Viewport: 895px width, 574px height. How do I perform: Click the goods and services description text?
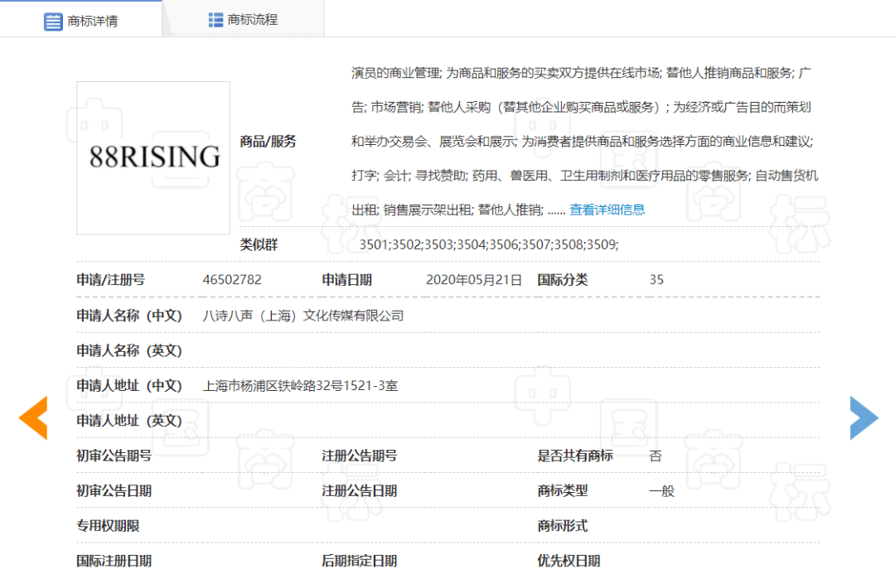coord(584,141)
